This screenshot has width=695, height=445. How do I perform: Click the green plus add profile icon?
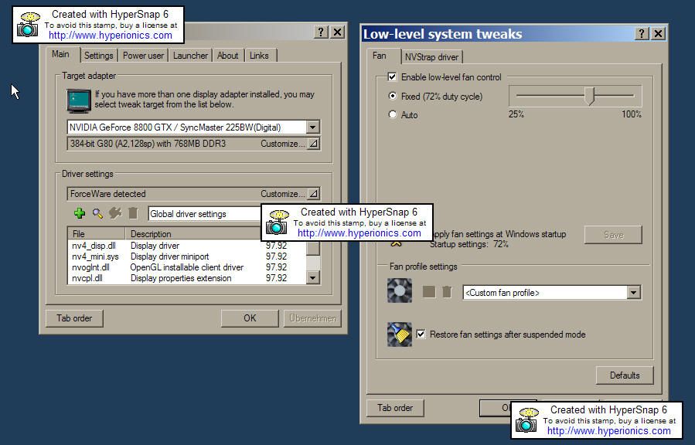click(80, 213)
